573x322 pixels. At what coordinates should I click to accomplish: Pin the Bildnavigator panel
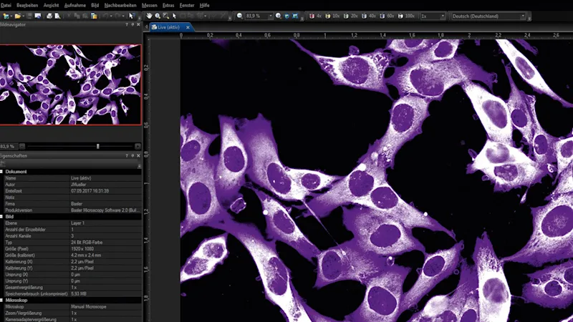click(133, 24)
